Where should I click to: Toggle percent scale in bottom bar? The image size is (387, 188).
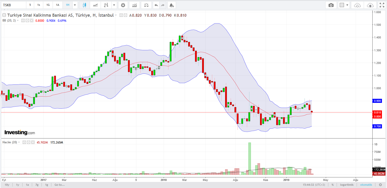(x=332, y=185)
